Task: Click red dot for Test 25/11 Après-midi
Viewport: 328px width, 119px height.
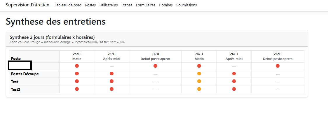Action: [x=111, y=81]
